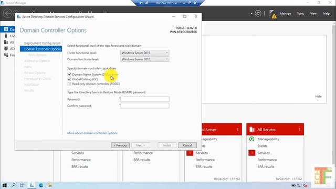Open the small dropdown arrow beside refresh icon
Viewport: 336px width, 189px height.
pyautogui.click(x=251, y=14)
